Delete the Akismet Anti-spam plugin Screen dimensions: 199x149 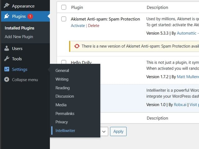(x=94, y=26)
